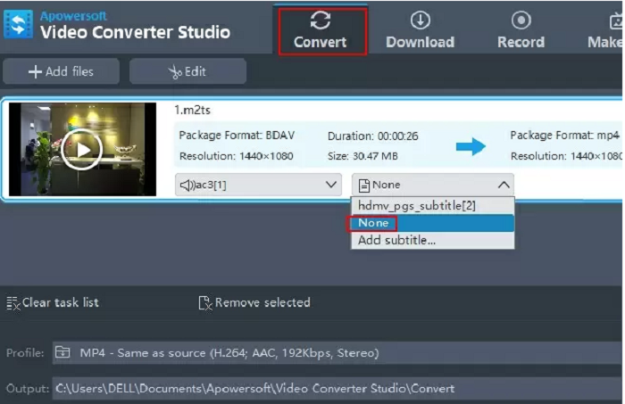Click the scissors icon on Edit
Viewport: 625px width, 404px height.
pyautogui.click(x=175, y=72)
